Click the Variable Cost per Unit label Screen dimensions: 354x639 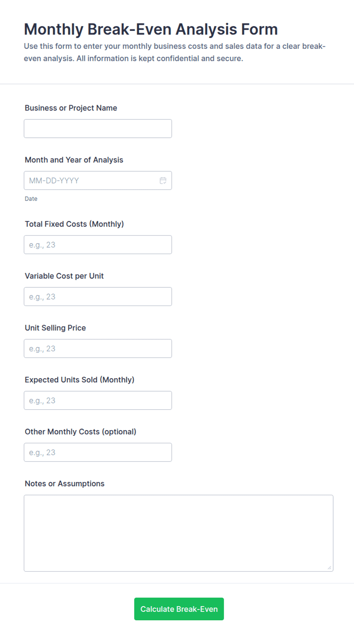click(64, 276)
